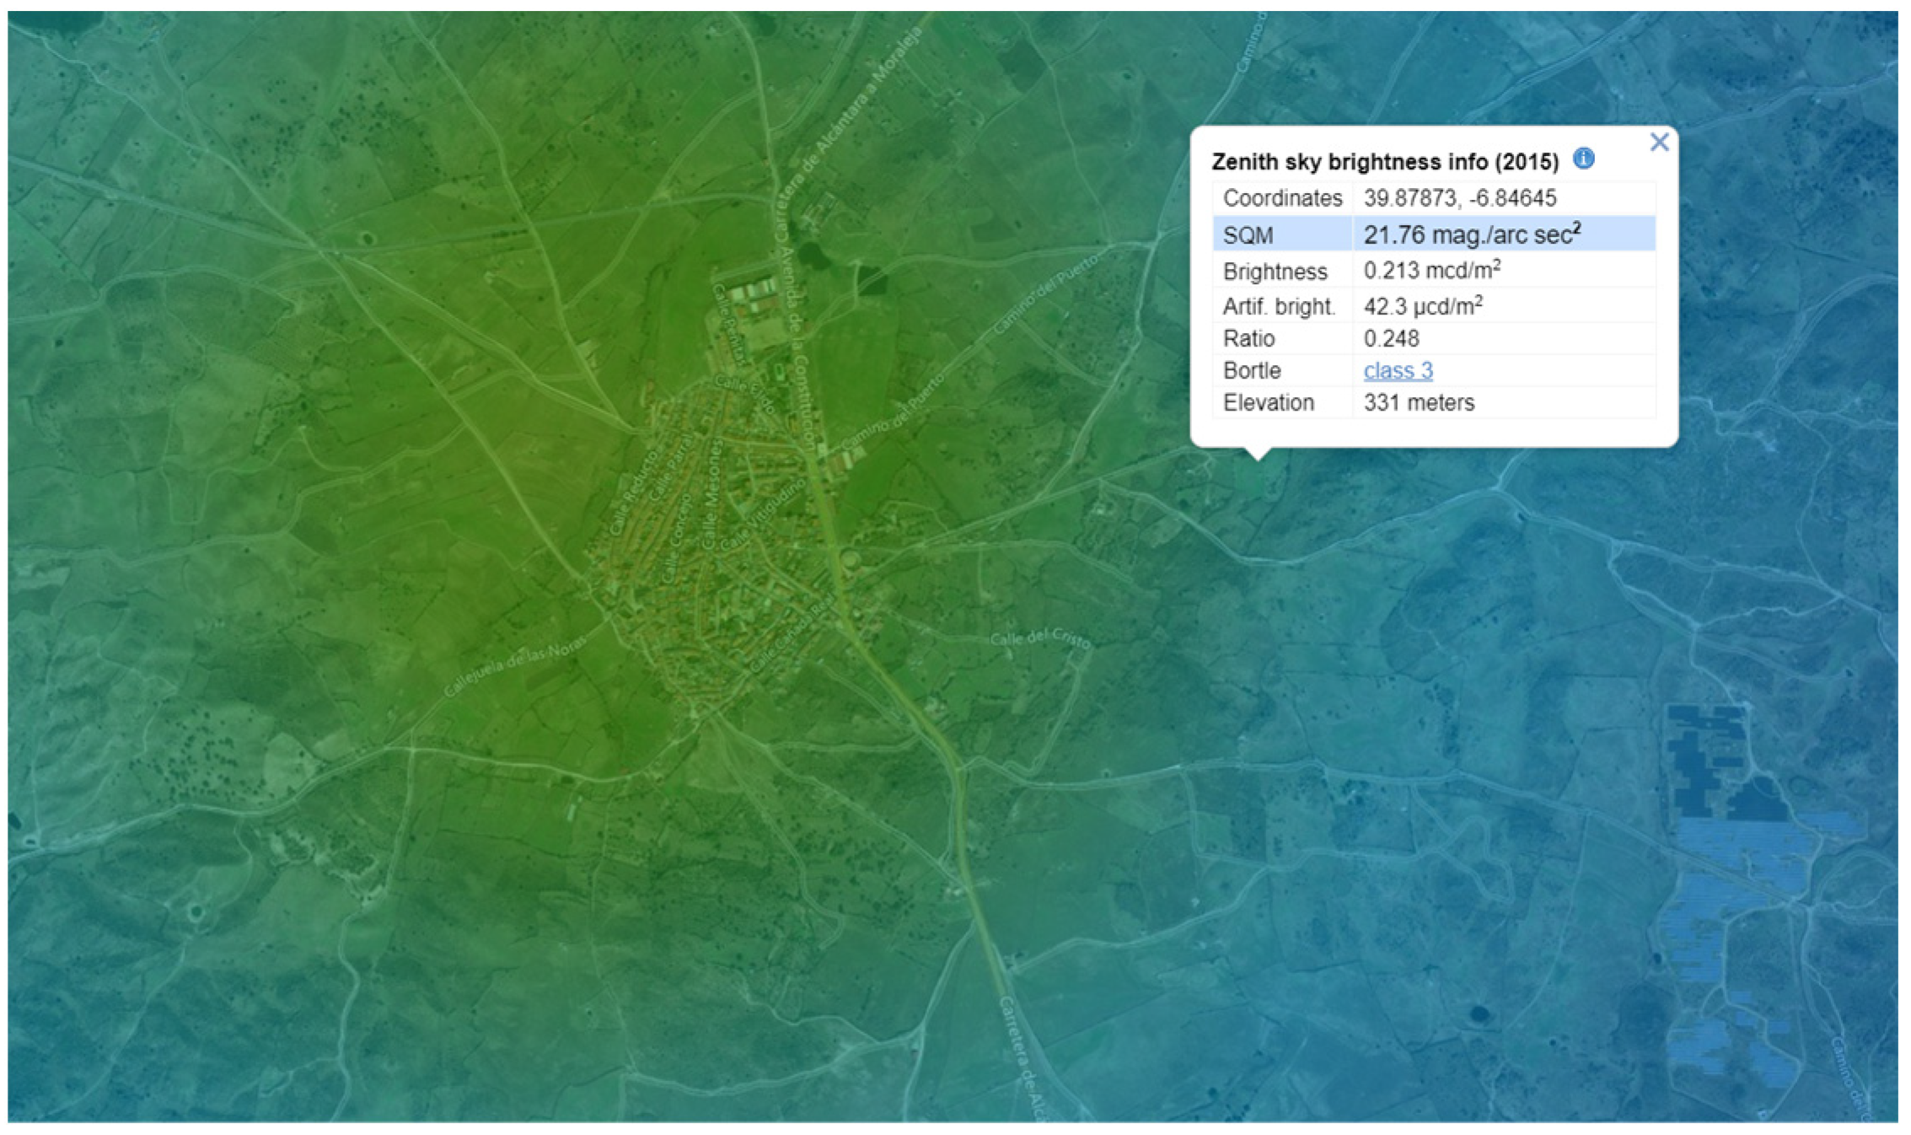
Task: Click the Avenida de la Constitución label
Action: [797, 346]
